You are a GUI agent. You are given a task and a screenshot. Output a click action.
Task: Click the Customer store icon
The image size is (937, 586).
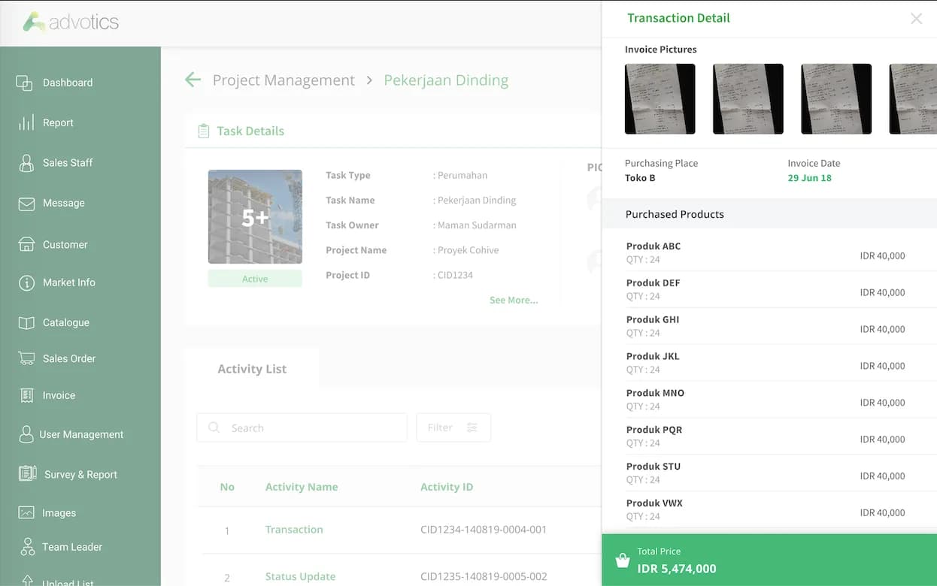26,244
